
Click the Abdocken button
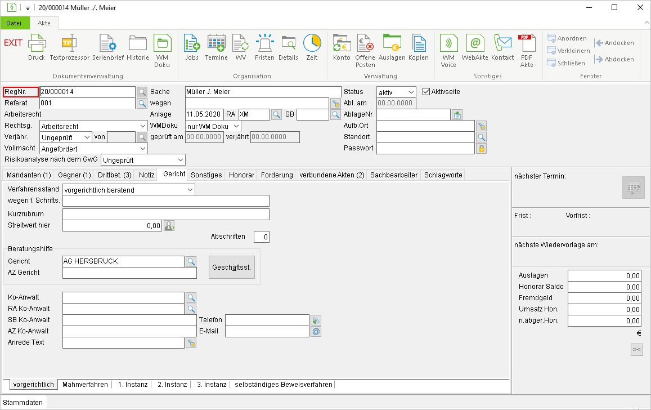point(614,59)
